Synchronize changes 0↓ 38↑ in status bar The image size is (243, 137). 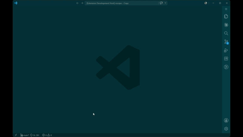click(35, 135)
